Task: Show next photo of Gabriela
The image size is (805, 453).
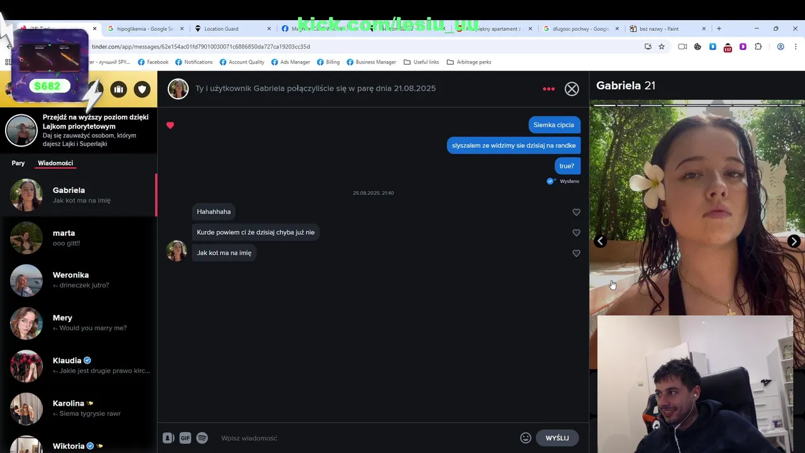Action: [794, 241]
